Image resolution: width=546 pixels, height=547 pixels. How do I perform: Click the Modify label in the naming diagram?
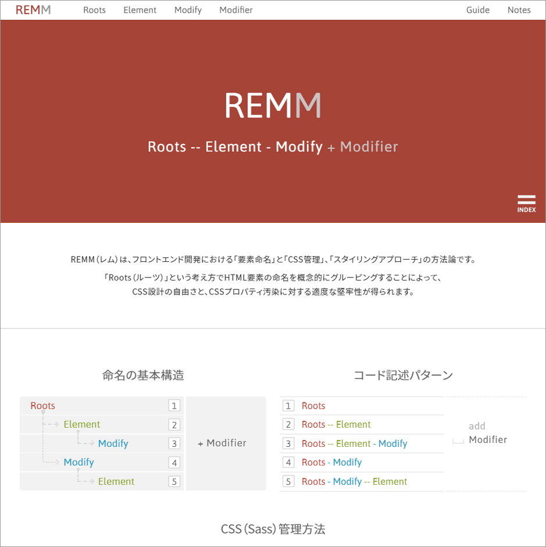113,443
